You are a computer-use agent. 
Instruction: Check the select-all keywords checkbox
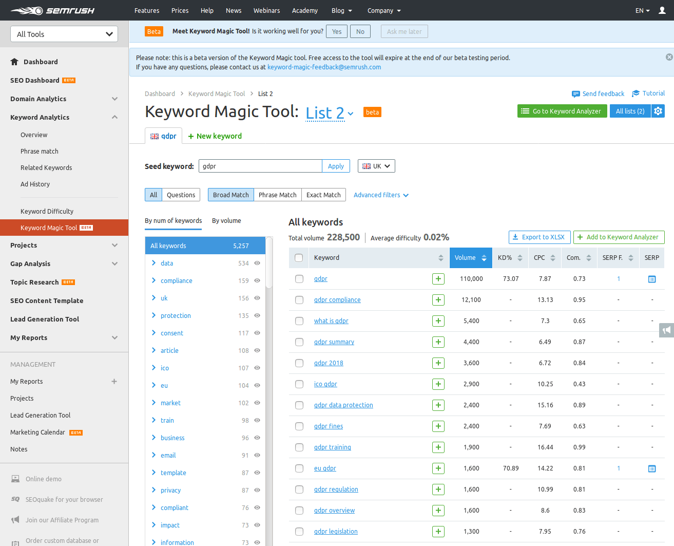coord(299,258)
